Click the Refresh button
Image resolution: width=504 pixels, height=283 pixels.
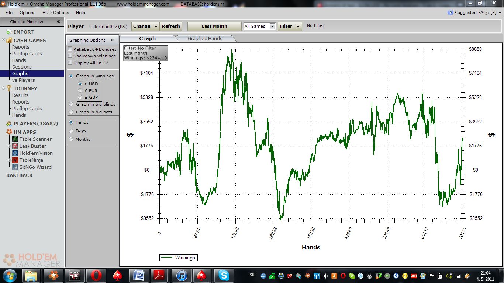[x=171, y=26]
